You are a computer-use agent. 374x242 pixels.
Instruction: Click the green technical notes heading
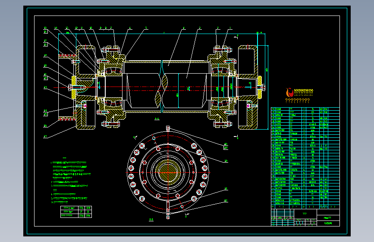coord(64,158)
